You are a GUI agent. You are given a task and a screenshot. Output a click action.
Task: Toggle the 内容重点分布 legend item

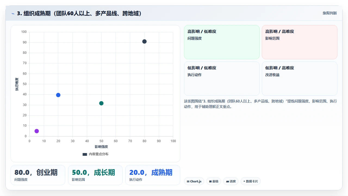(95, 154)
